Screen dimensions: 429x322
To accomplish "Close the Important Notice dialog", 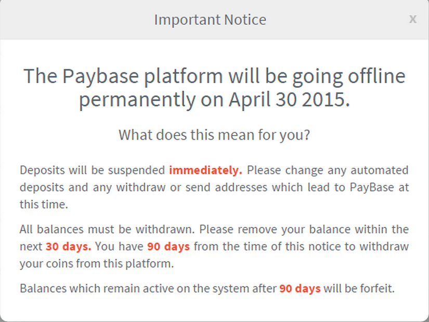I will coord(412,19).
